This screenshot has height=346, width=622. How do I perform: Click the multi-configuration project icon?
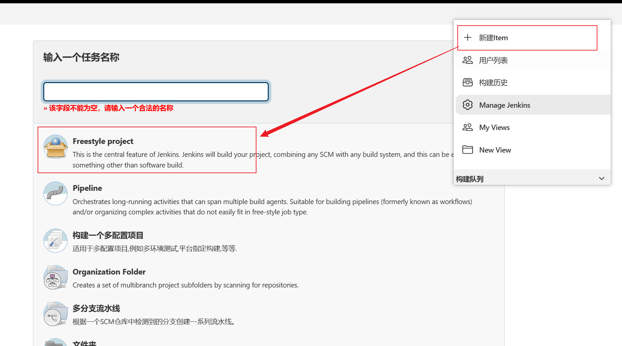(x=56, y=241)
